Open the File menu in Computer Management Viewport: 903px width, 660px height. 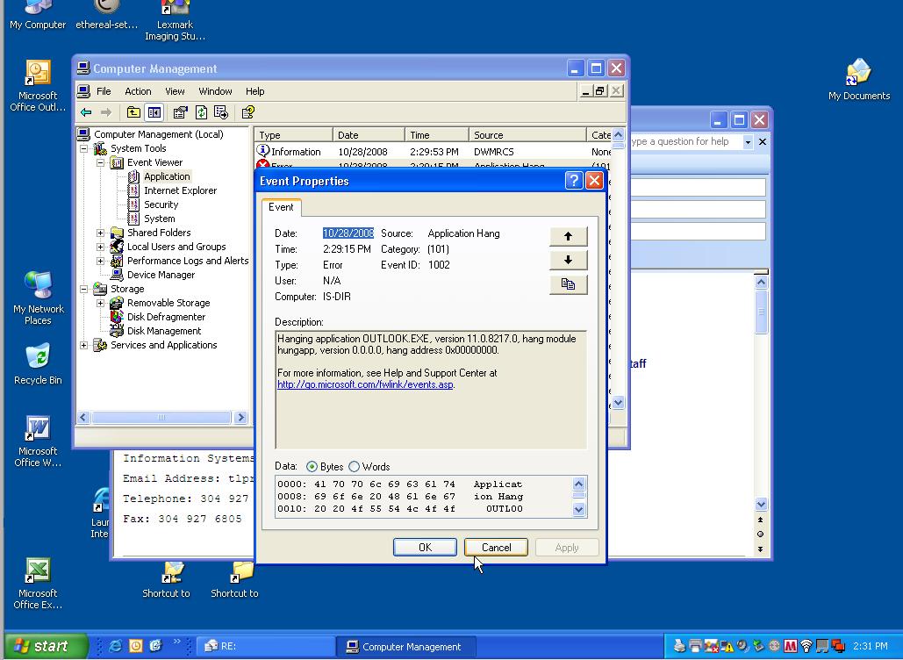click(104, 91)
